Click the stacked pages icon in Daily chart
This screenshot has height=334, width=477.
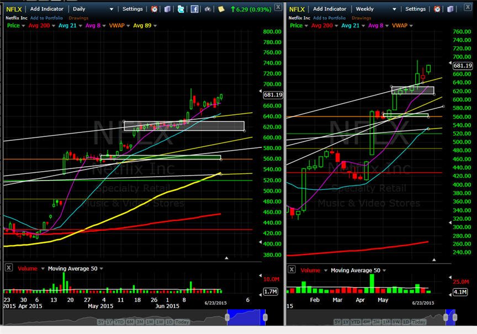pyautogui.click(x=167, y=9)
